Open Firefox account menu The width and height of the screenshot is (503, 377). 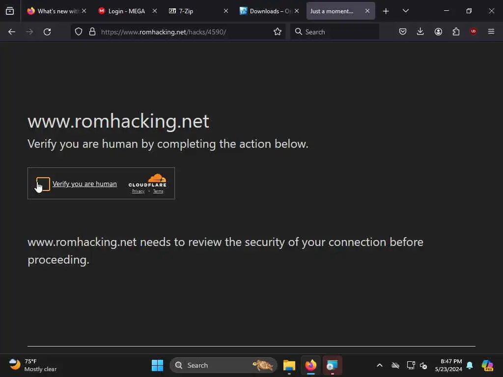(x=438, y=31)
